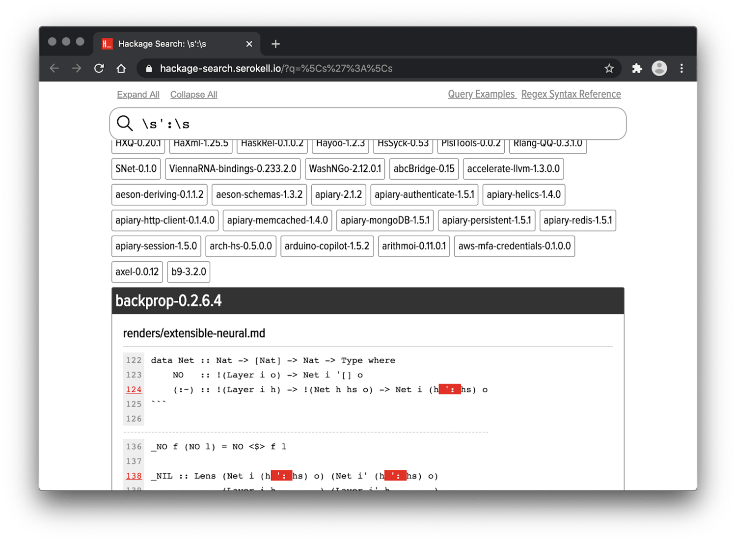
Task: Select the apiary-mongoDB-1.5.1 package chip
Action: (x=385, y=220)
